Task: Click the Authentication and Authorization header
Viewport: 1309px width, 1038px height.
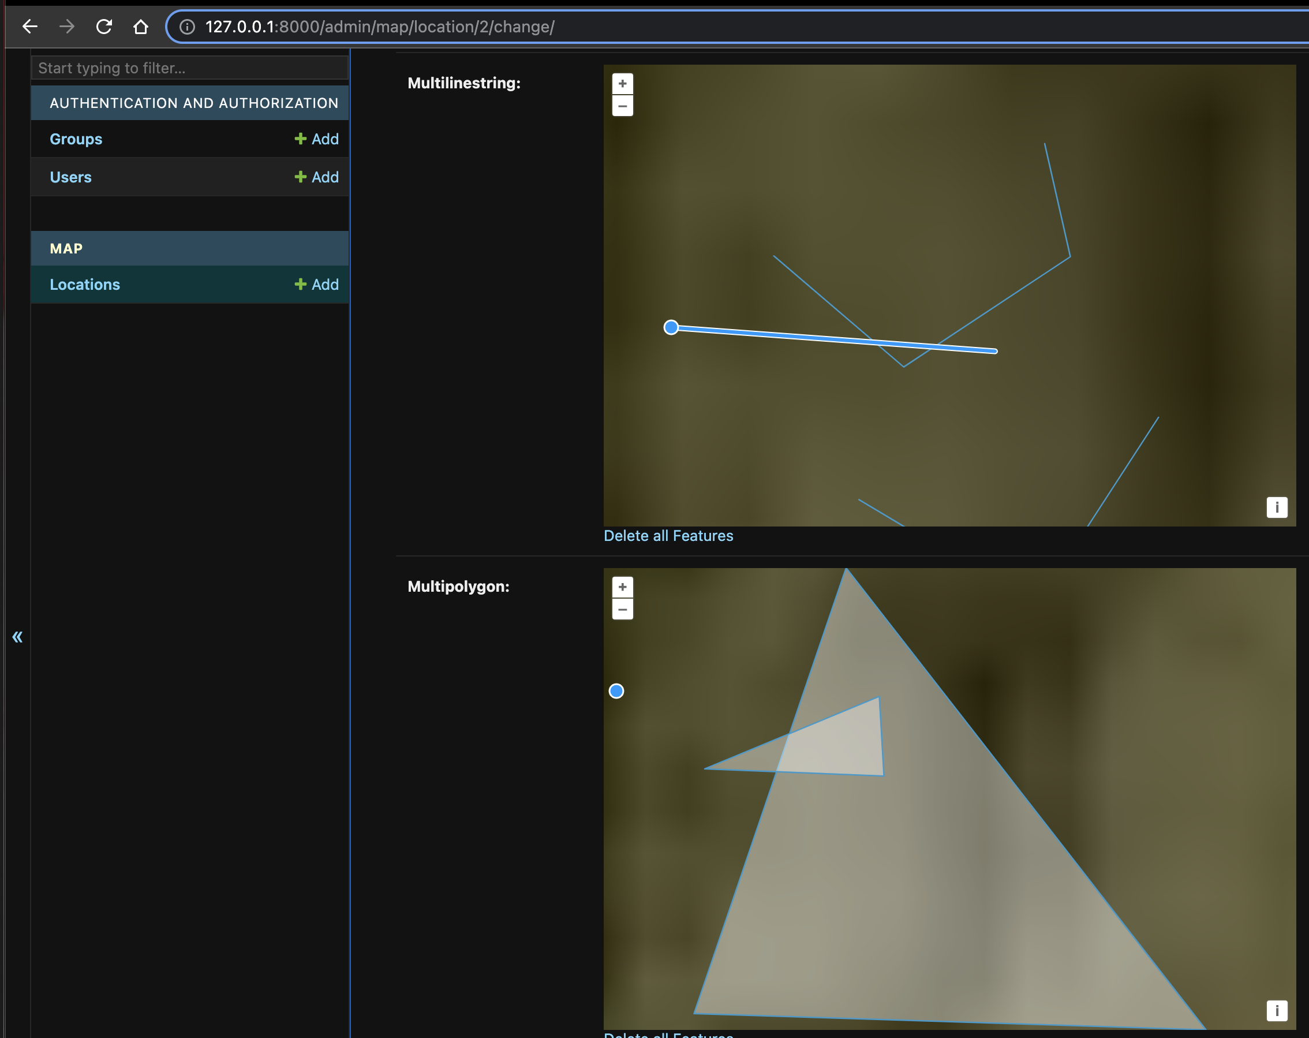Action: click(194, 103)
